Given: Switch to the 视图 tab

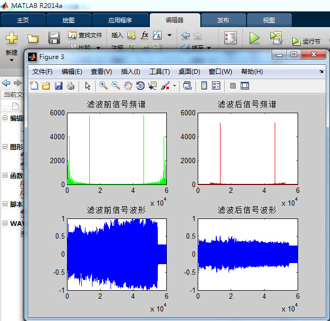Looking at the screenshot, I should (x=269, y=20).
